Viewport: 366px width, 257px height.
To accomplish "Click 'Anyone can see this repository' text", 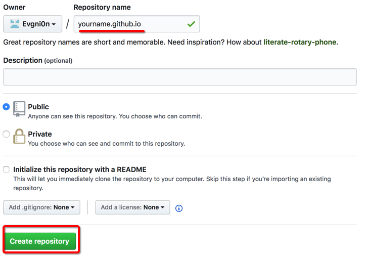I will coord(115,116).
